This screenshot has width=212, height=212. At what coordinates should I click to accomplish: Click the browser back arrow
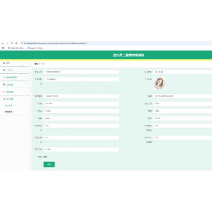3,43
